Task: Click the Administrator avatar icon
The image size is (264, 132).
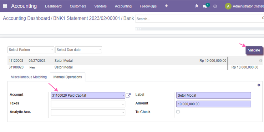Action: 228,6
